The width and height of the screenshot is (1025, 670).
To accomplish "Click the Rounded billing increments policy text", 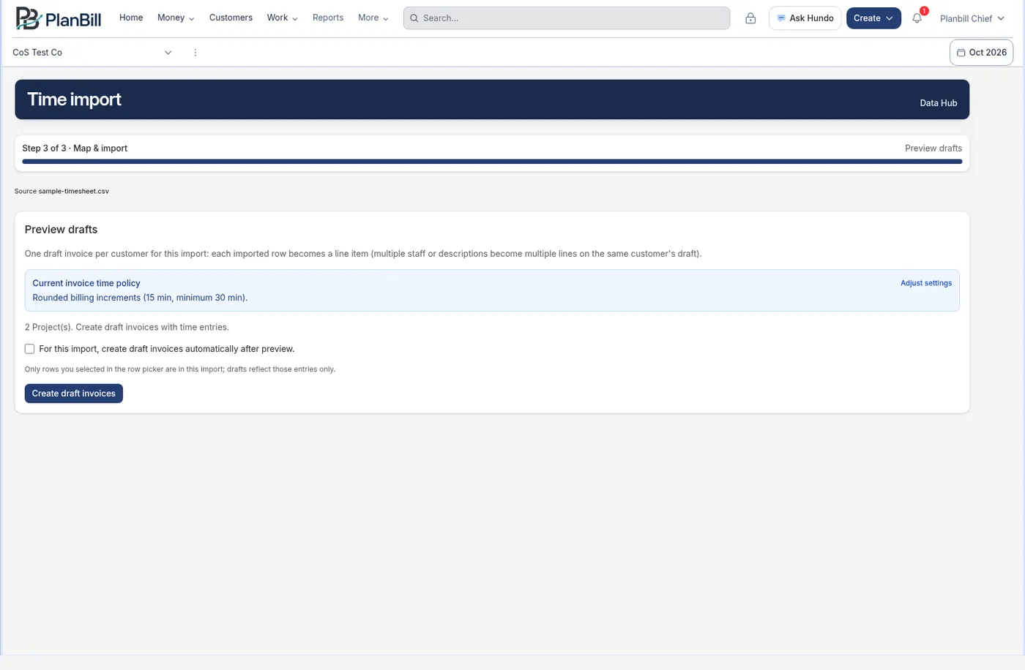I will pos(140,298).
